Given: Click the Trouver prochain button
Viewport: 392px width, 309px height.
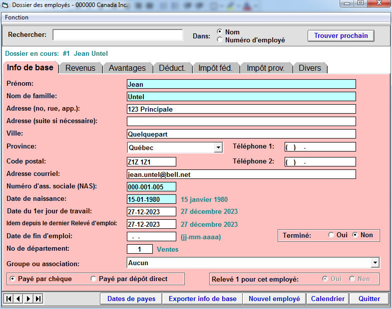Looking at the screenshot, I should point(341,35).
